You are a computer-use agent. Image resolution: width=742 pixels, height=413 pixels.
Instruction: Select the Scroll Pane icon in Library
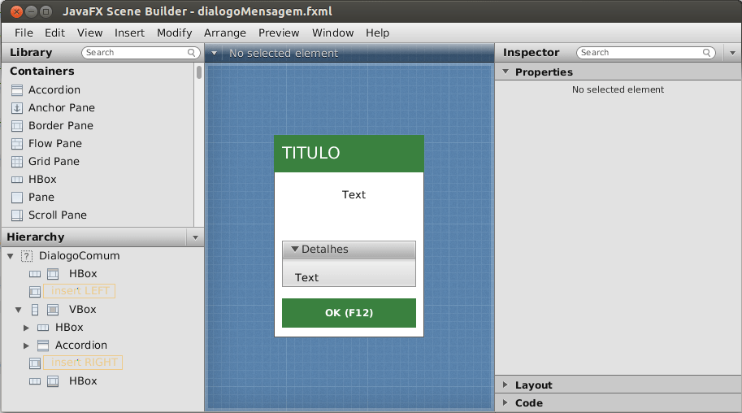point(17,215)
